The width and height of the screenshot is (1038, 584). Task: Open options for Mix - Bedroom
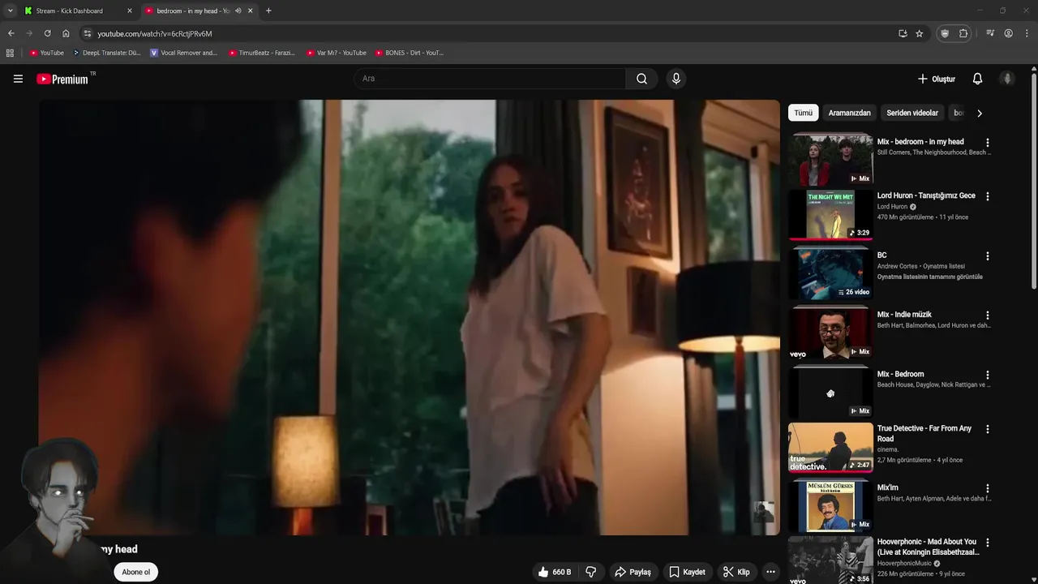coord(988,375)
